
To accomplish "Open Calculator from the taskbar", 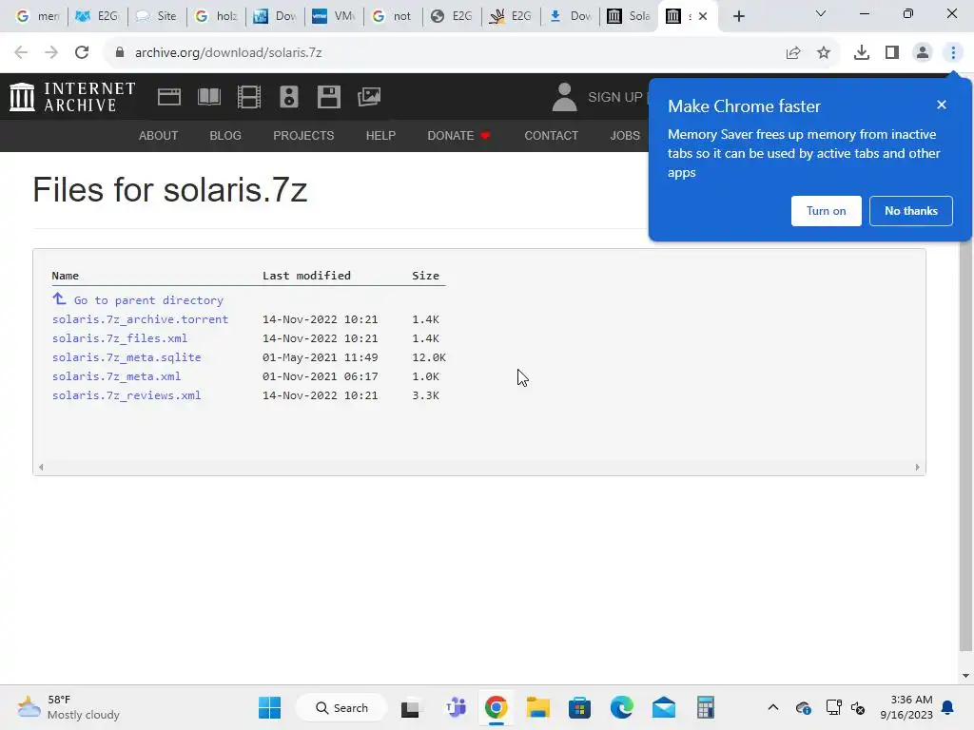I will (705, 707).
